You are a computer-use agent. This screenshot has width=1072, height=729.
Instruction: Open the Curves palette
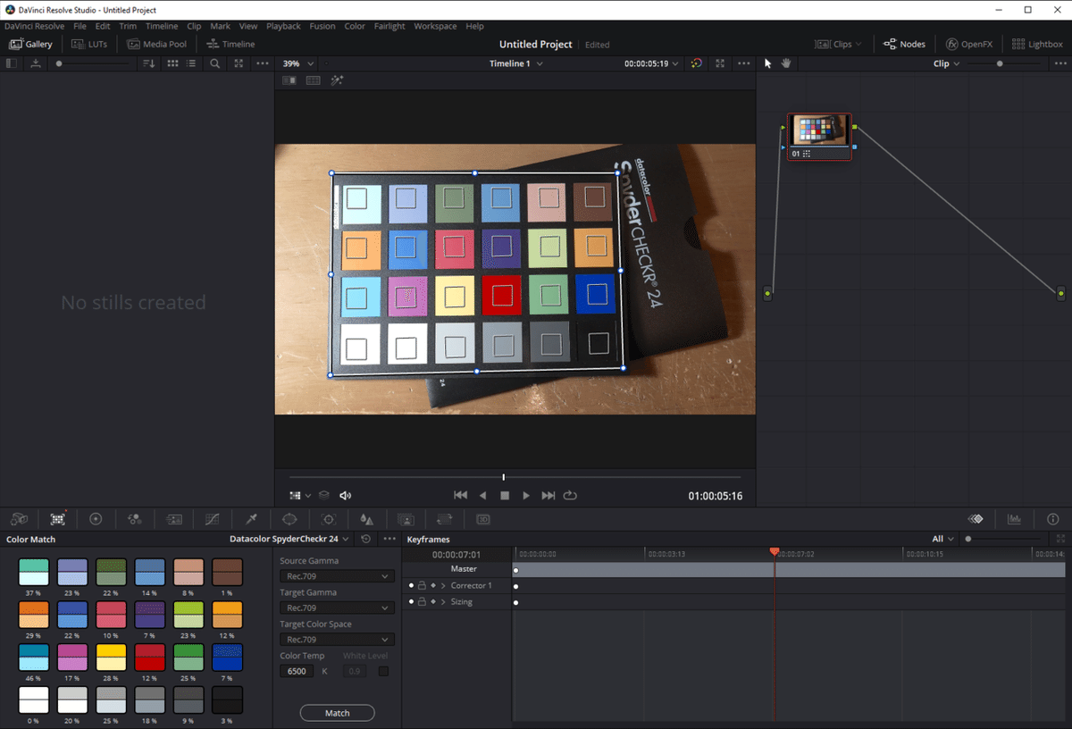[213, 519]
